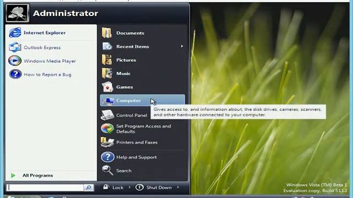Click the search box magnifier button
Viewport: 353px width, 198px height.
click(89, 187)
